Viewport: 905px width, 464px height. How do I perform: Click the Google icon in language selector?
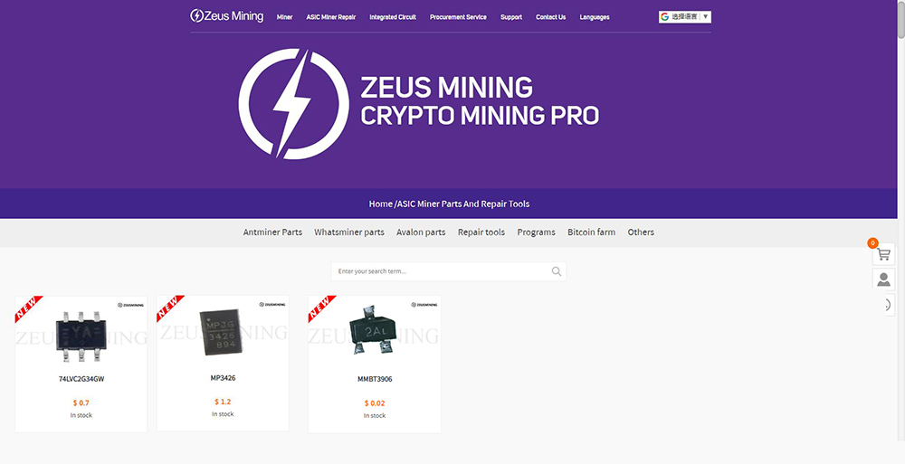[665, 17]
